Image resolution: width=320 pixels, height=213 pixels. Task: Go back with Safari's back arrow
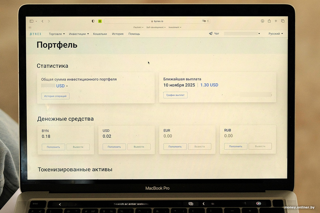[42, 21]
